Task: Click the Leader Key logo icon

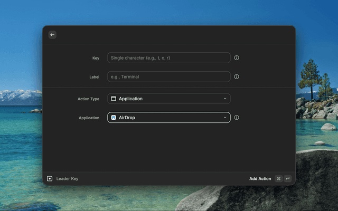Action: tap(50, 179)
